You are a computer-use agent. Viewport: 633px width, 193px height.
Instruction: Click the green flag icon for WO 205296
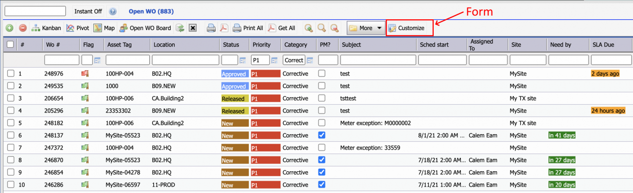click(85, 111)
